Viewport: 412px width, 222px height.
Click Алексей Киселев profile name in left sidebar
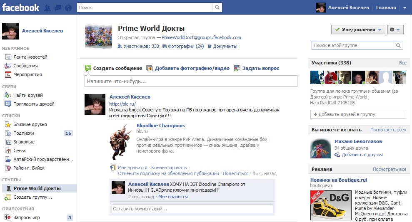click(42, 31)
